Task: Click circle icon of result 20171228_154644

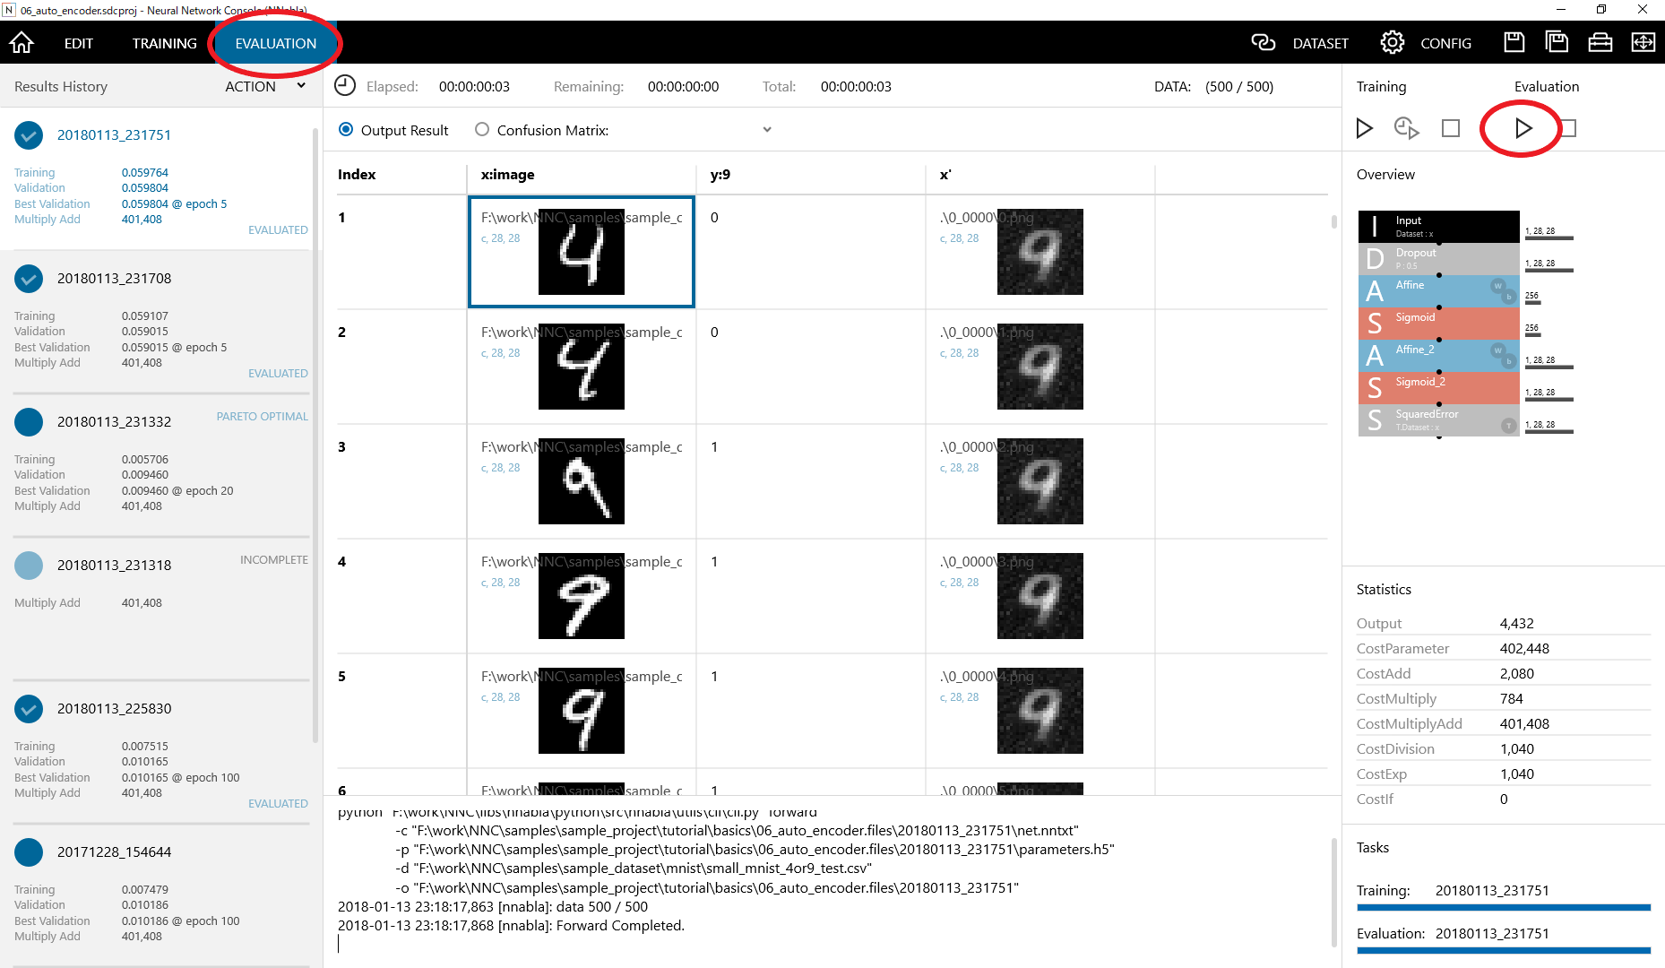Action: coord(29,852)
